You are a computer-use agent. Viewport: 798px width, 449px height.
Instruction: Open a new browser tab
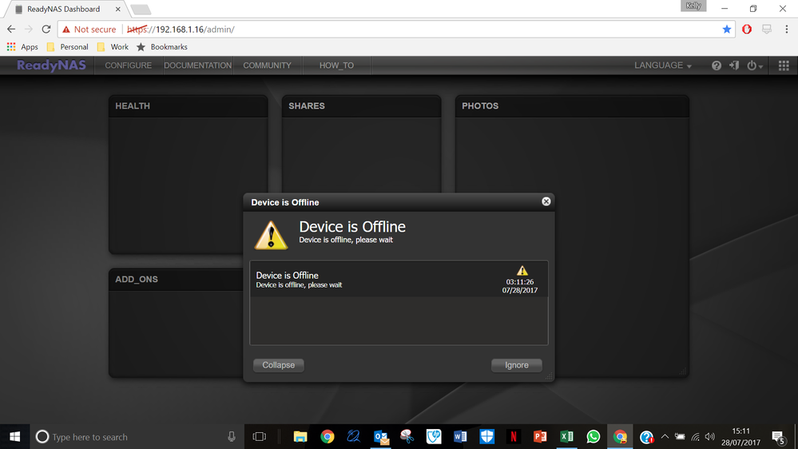[141, 10]
